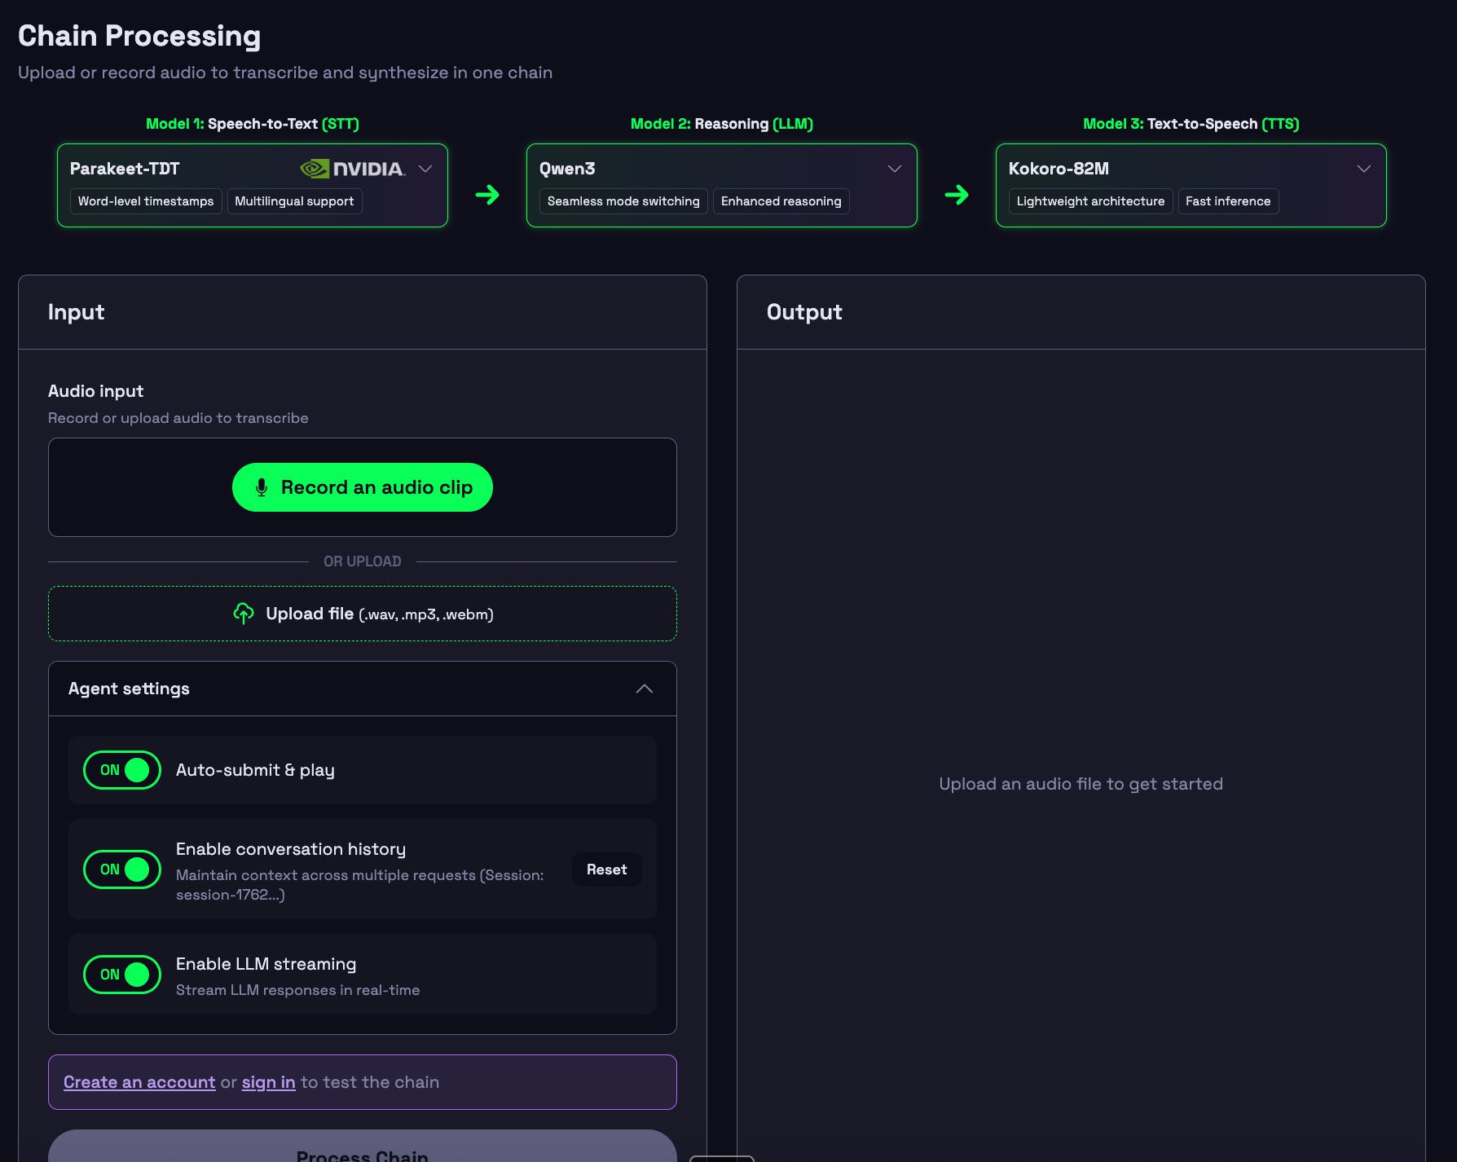Click the Model 1: Speech-to-Text label

click(253, 124)
